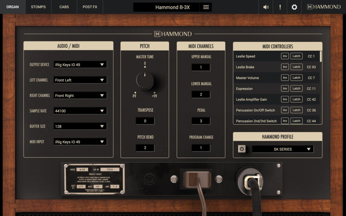
Task: Switch to the Organ tab
Action: pos(13,7)
